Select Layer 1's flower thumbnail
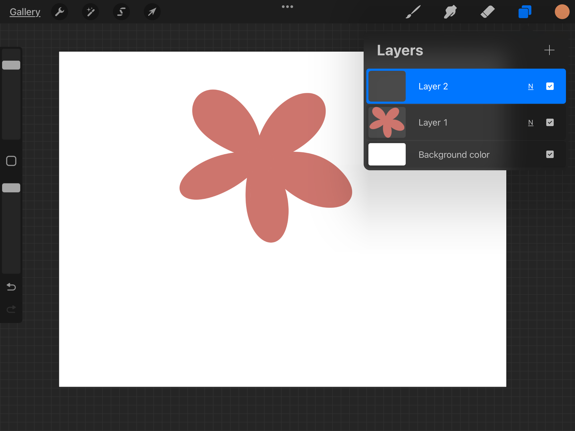This screenshot has width=575, height=431. 387,122
